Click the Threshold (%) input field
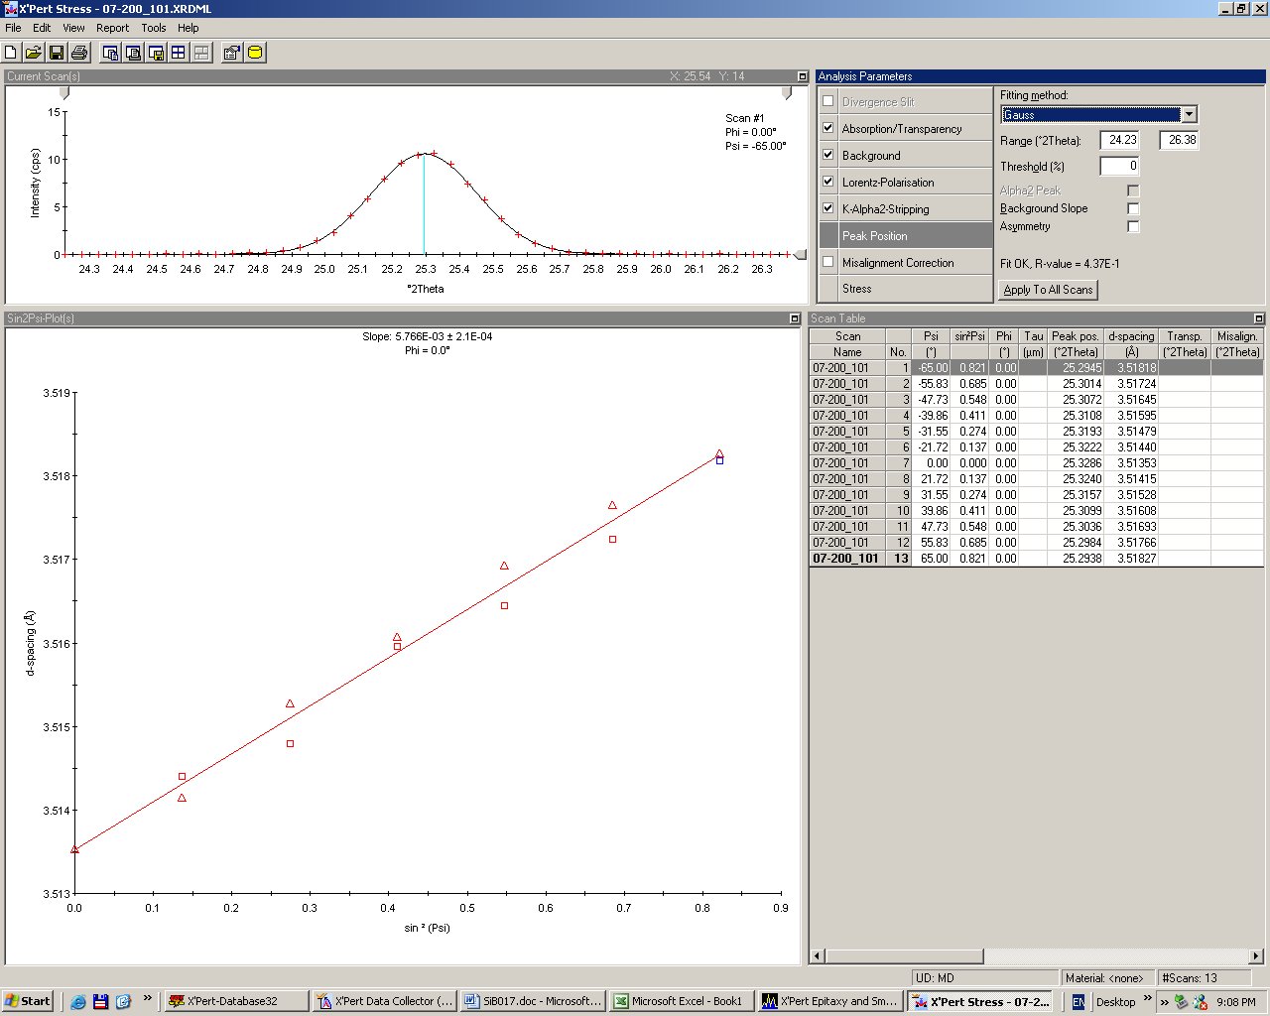This screenshot has height=1016, width=1270. coord(1119,166)
